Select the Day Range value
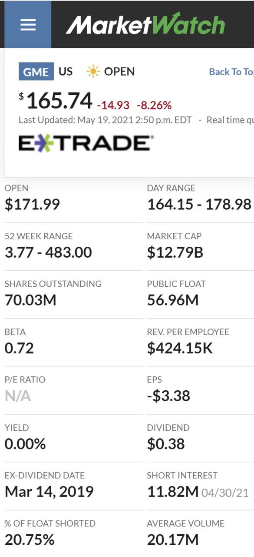254x557 pixels. [199, 204]
